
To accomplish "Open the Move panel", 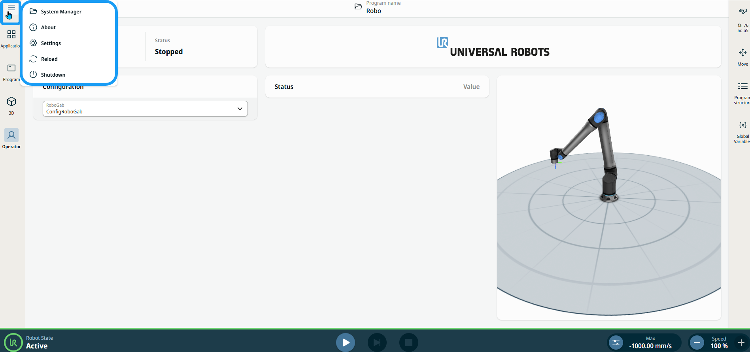I will click(x=742, y=57).
